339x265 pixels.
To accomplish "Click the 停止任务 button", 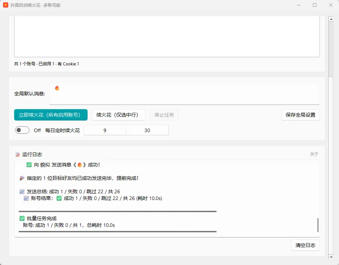I will tap(164, 115).
